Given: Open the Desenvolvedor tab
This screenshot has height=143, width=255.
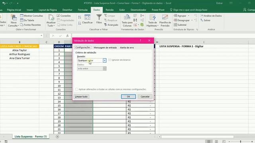Looking at the screenshot, I should [x=138, y=10].
